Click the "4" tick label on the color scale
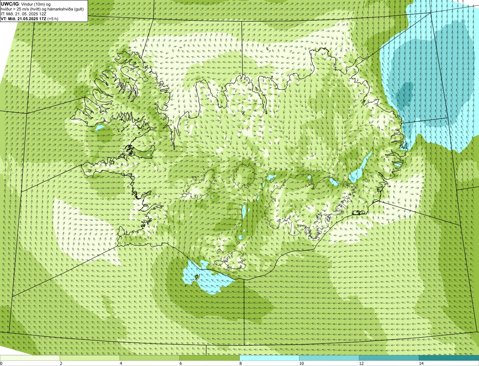The image size is (479, 366). tap(120, 363)
